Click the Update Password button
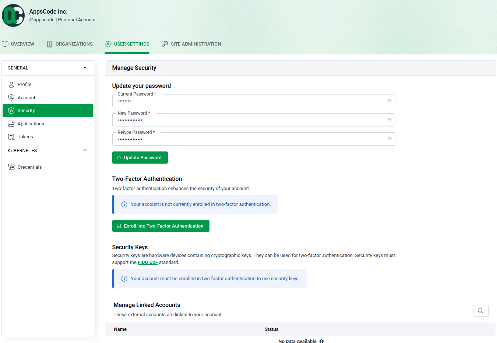Viewport: 497px width, 343px height. (x=140, y=157)
